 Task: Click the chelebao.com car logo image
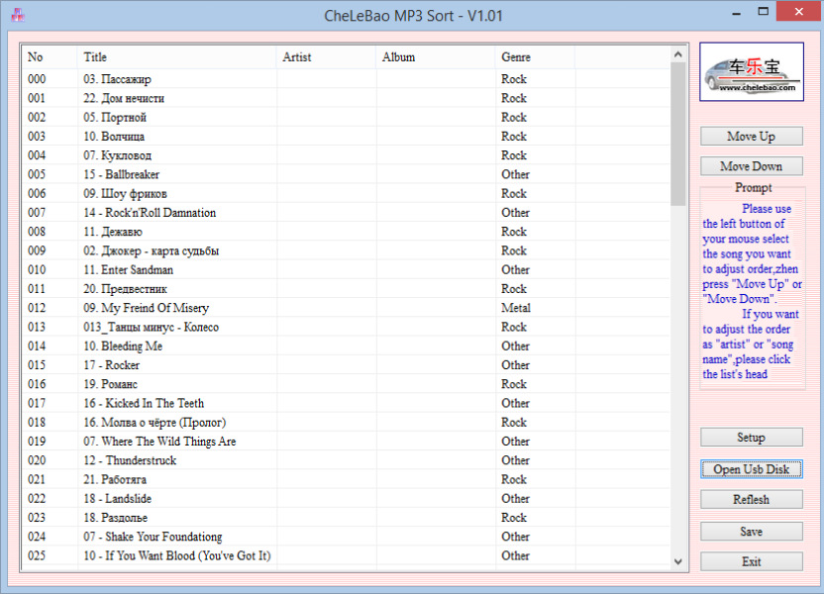(752, 72)
